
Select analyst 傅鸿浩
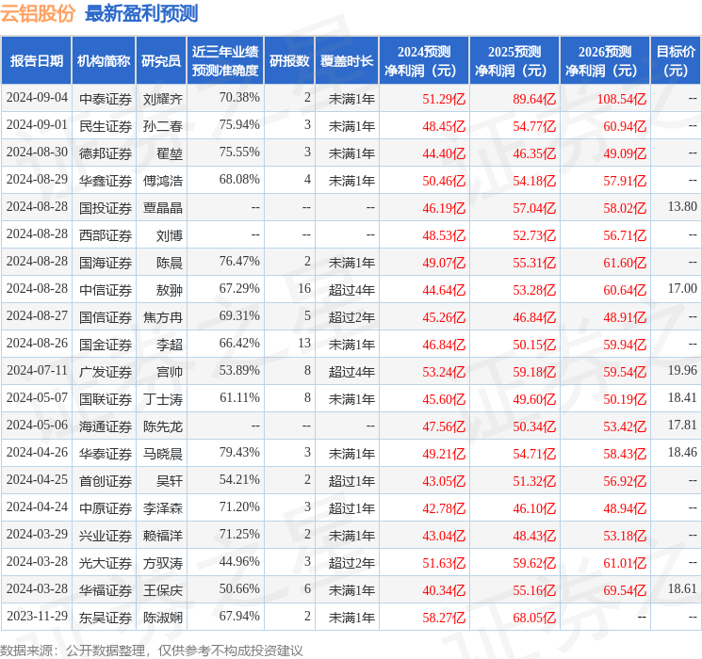click(163, 181)
